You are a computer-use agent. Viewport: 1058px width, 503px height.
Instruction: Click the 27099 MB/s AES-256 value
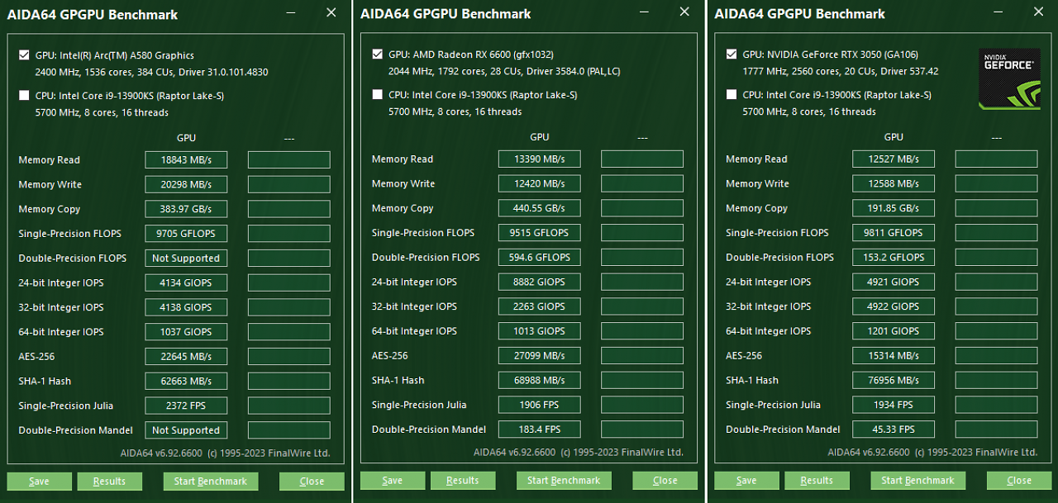tap(540, 356)
